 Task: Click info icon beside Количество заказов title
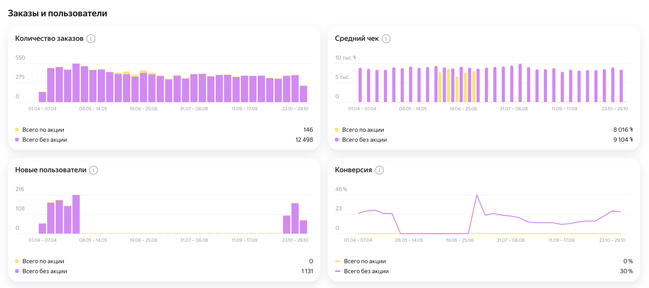[x=91, y=39]
